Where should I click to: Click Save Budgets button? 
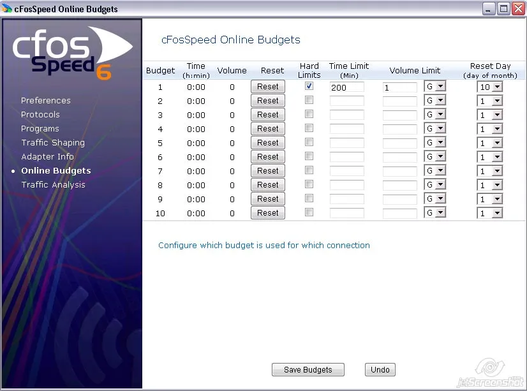(x=308, y=369)
